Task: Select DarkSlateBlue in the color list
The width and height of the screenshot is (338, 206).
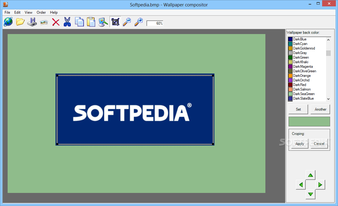Action: [x=307, y=98]
